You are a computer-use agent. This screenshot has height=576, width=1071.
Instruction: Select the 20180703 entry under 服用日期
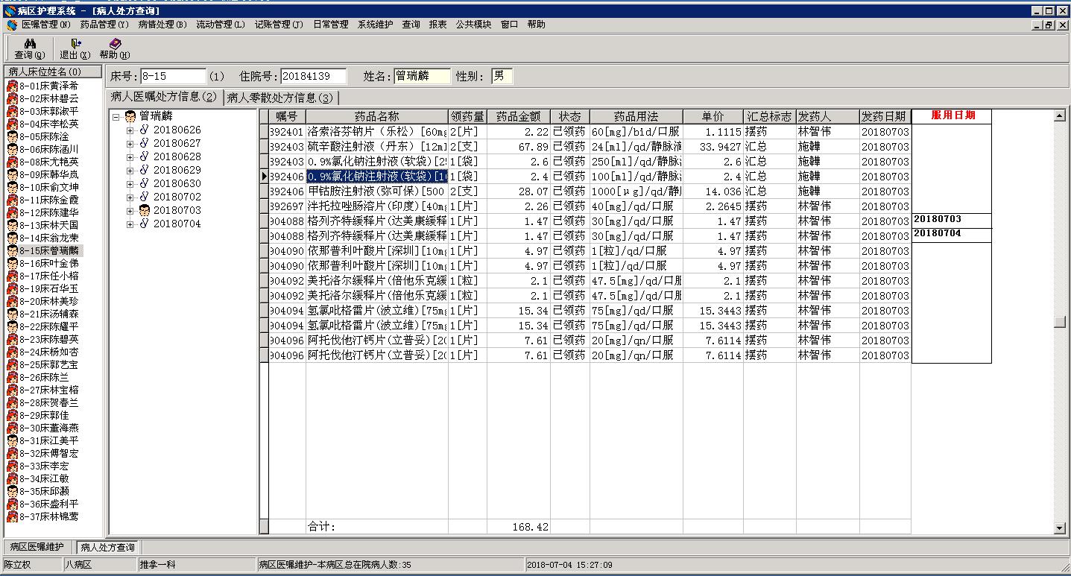coord(951,220)
